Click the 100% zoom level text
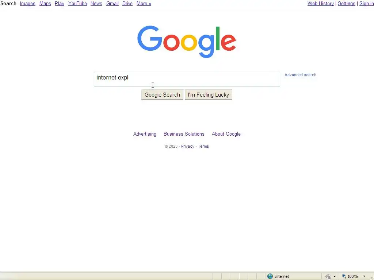Image resolution: width=374 pixels, height=280 pixels. [352, 276]
